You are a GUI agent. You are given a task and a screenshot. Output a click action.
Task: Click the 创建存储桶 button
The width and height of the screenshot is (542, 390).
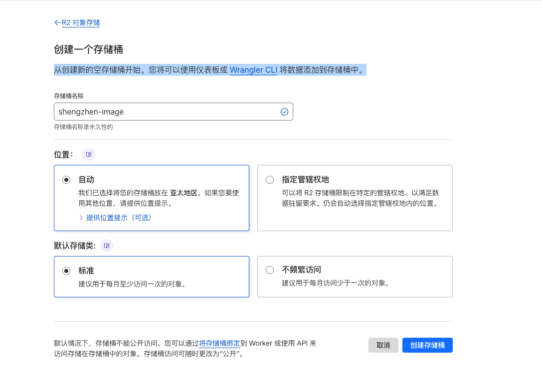coord(427,345)
